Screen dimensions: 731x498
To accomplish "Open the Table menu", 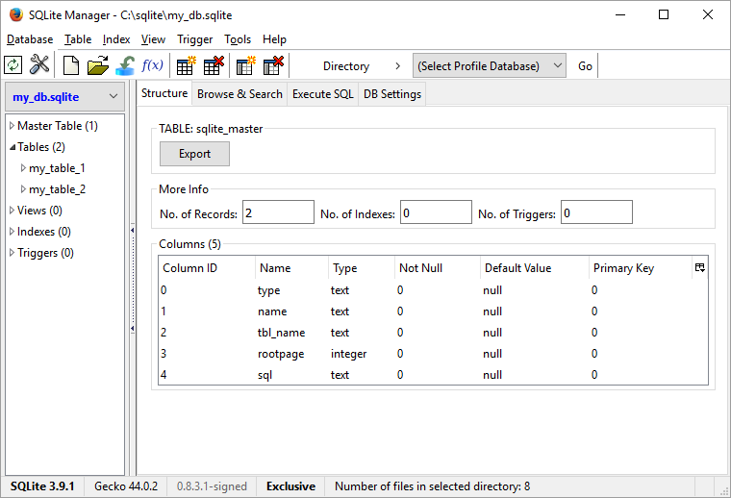I will tap(78, 39).
